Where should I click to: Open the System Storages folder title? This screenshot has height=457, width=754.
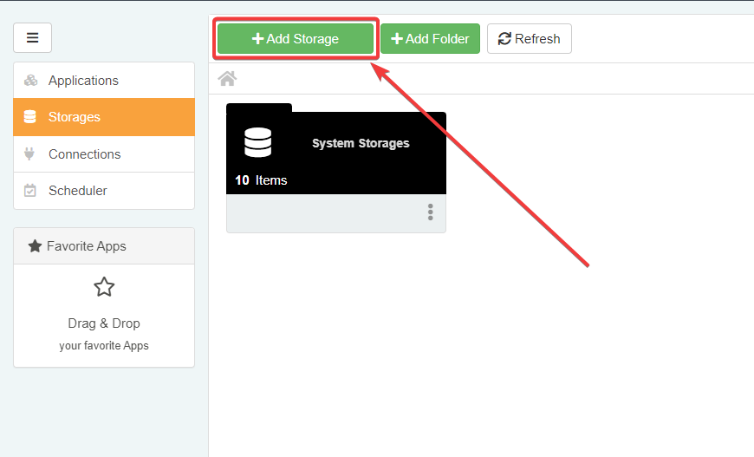tap(361, 143)
